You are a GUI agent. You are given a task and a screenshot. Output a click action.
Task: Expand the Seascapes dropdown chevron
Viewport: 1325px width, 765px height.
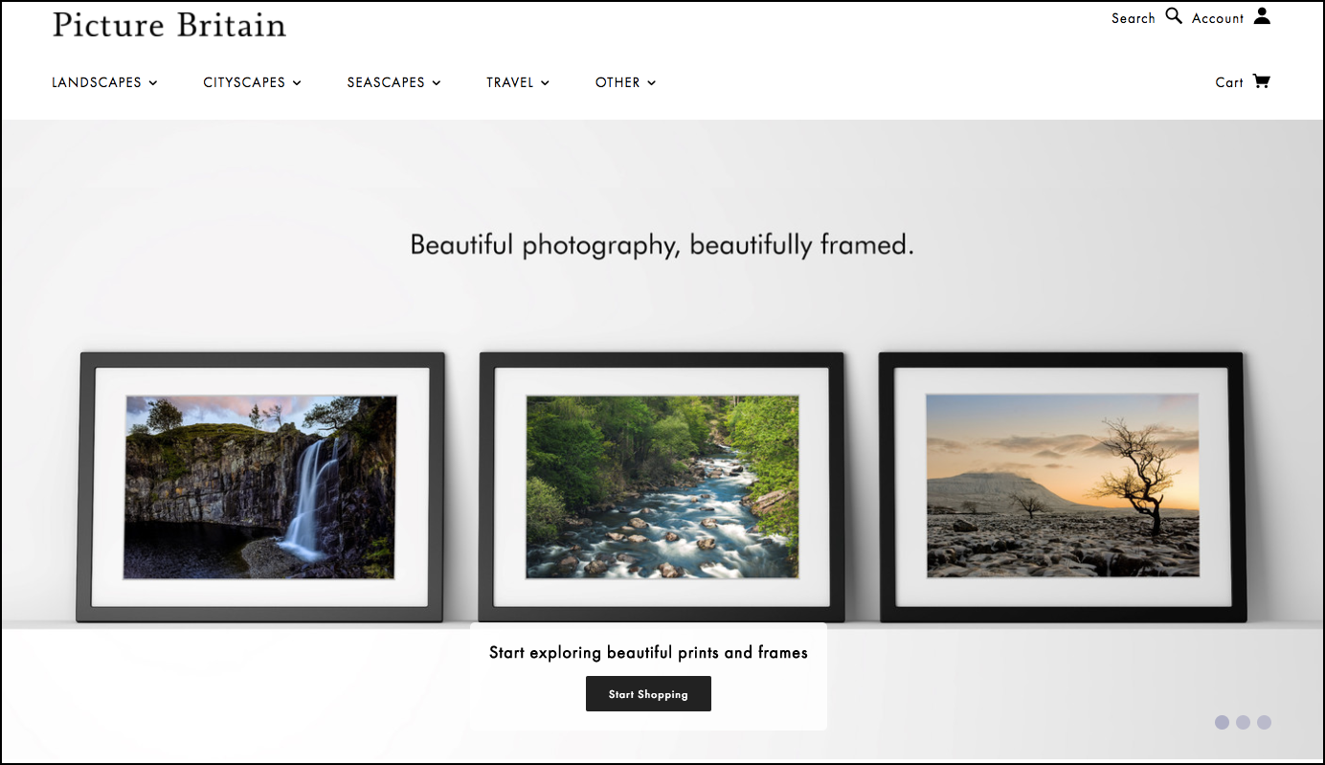(x=437, y=83)
